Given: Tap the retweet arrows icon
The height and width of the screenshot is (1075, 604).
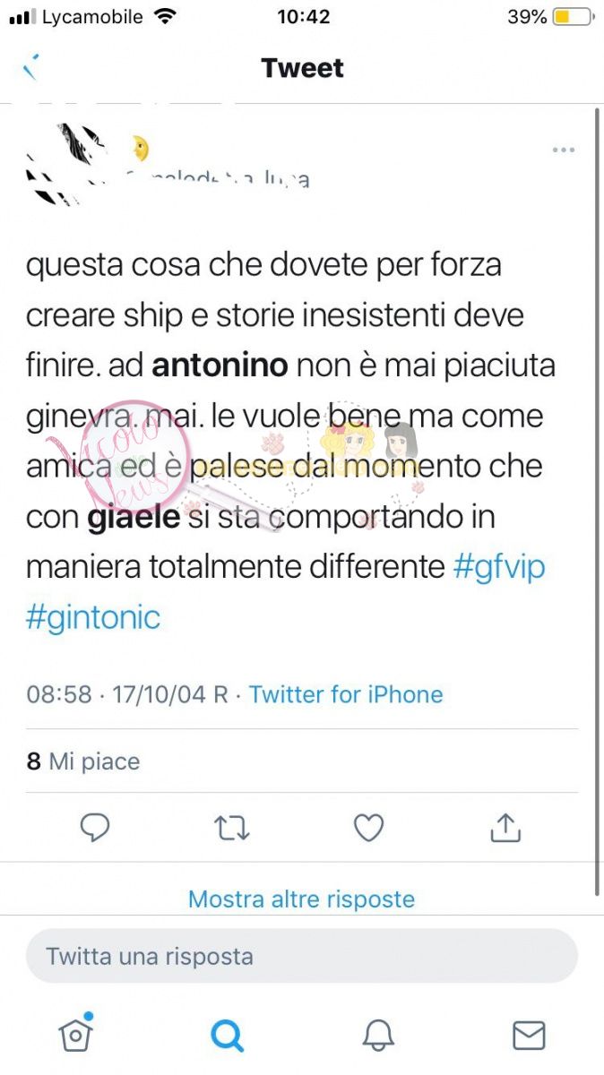Looking at the screenshot, I should tap(232, 829).
